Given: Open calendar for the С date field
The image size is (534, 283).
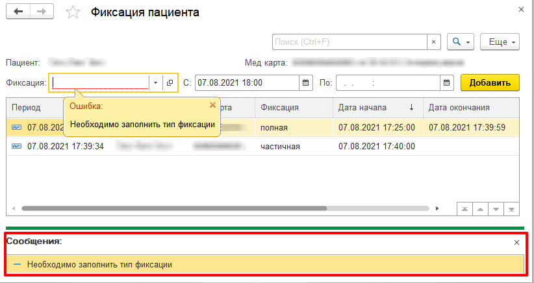Looking at the screenshot, I should point(305,82).
